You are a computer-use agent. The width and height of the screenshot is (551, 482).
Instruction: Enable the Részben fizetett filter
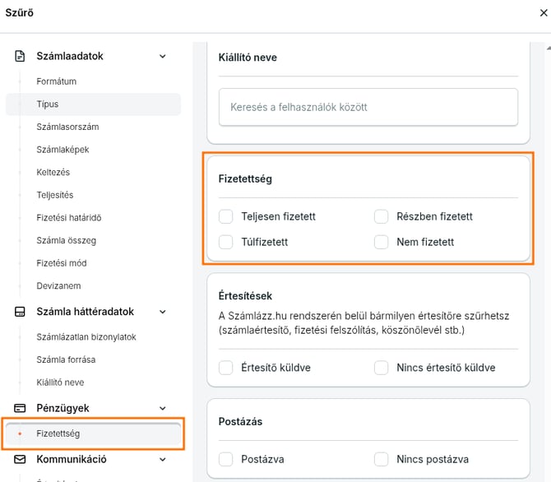381,216
